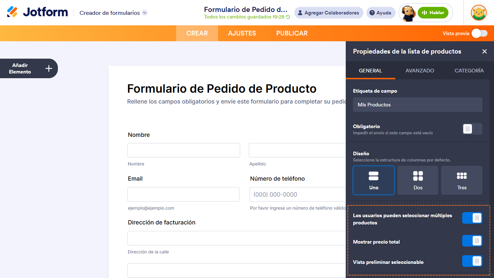The image size is (494, 278).
Task: Click the Hablar voice button
Action: coord(433,13)
